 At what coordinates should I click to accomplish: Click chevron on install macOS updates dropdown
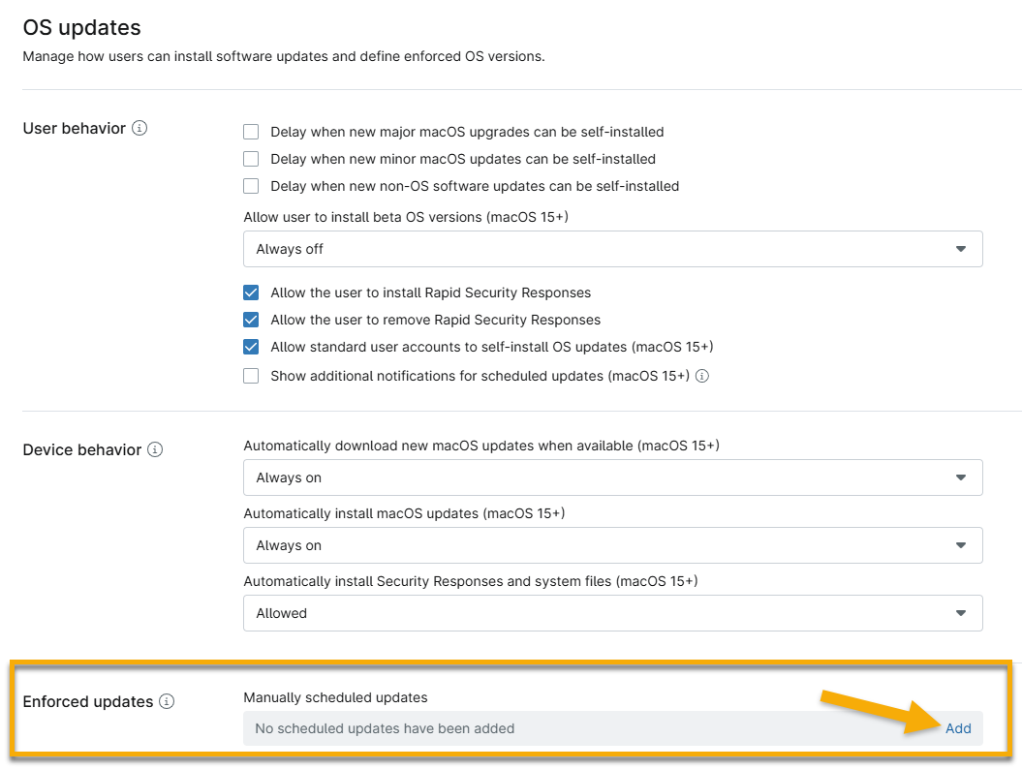[961, 545]
